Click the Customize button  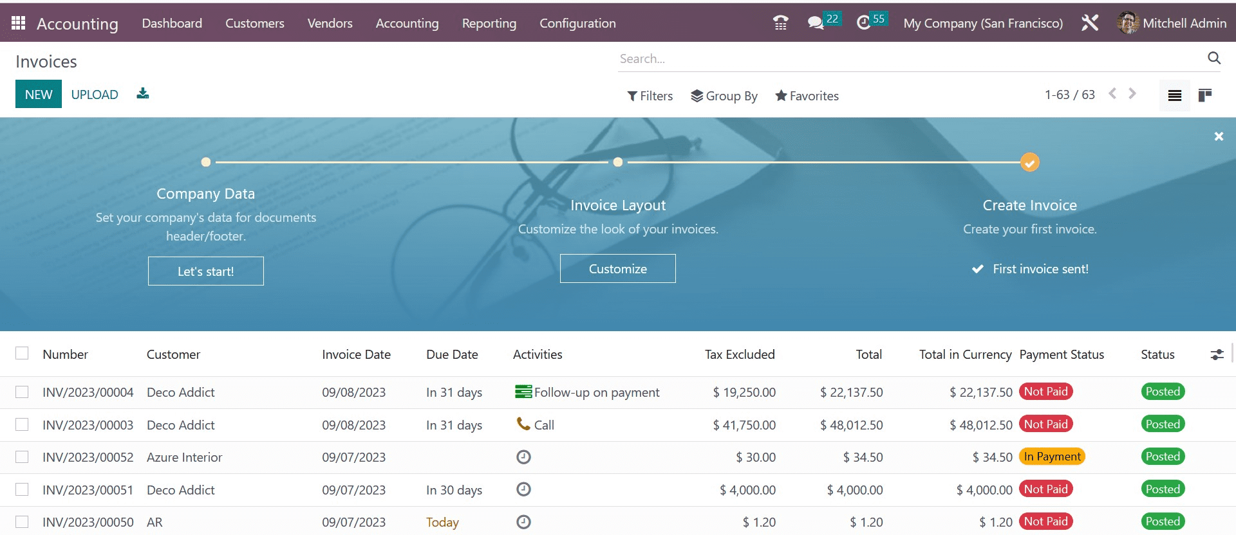pos(618,268)
